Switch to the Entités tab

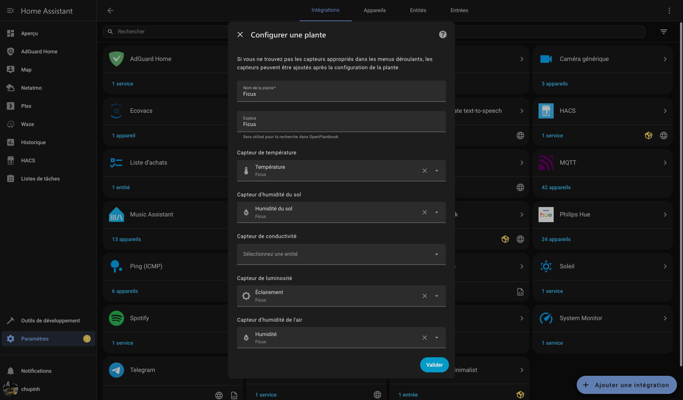(x=418, y=11)
